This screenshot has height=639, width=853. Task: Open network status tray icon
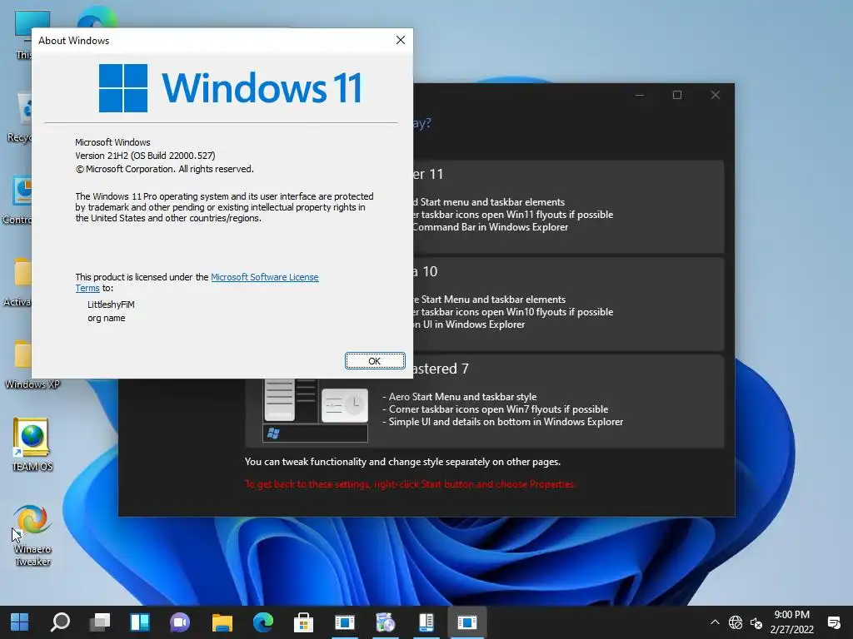[x=736, y=622]
